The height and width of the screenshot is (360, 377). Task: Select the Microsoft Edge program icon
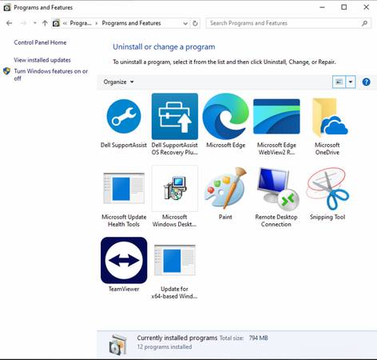click(225, 116)
